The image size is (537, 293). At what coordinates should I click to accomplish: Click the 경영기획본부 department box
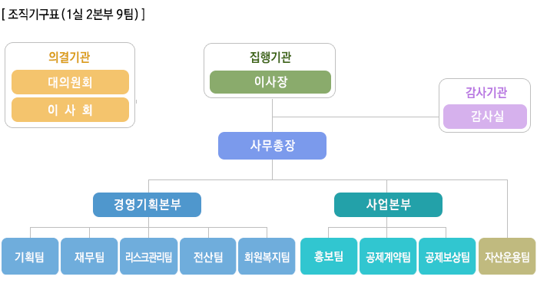click(147, 205)
